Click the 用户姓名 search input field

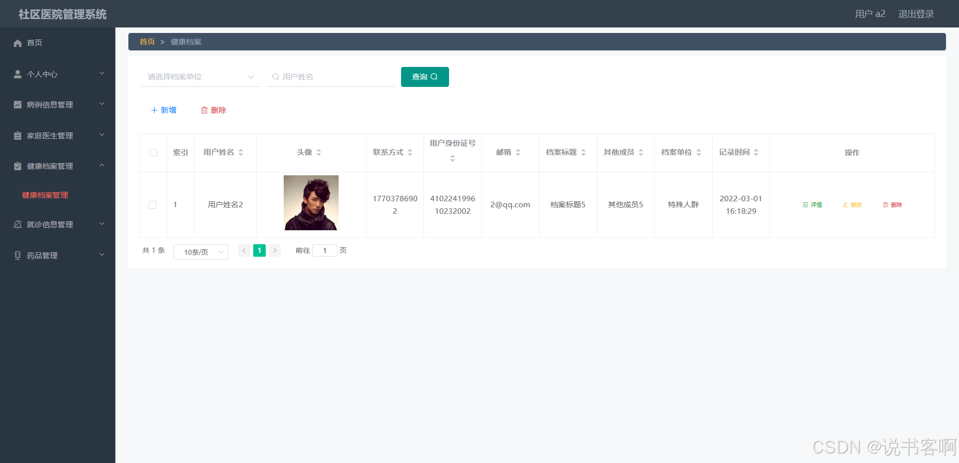click(x=331, y=76)
